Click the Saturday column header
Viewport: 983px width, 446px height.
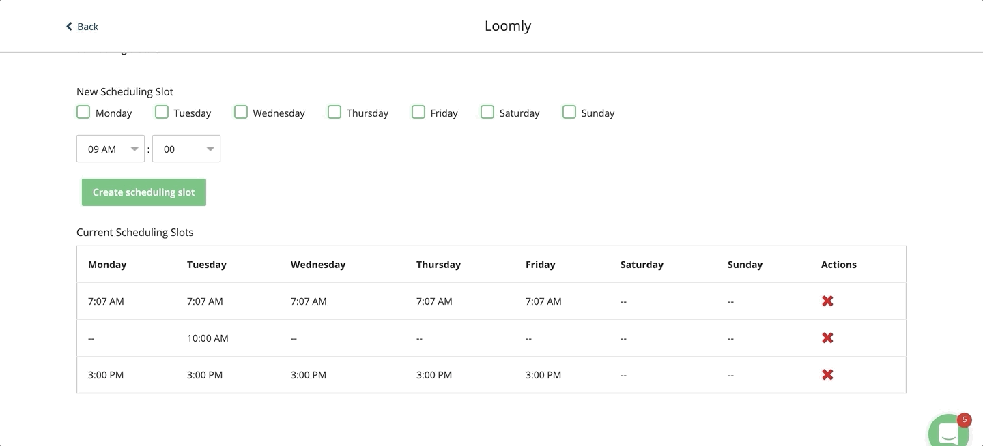coord(642,264)
